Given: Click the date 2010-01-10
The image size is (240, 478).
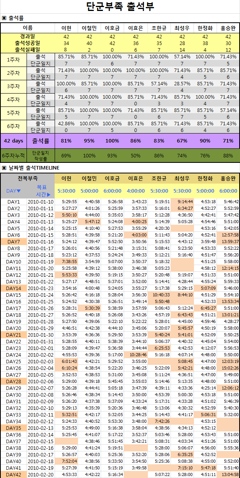Looking at the screenshot, I should click(x=41, y=202).
